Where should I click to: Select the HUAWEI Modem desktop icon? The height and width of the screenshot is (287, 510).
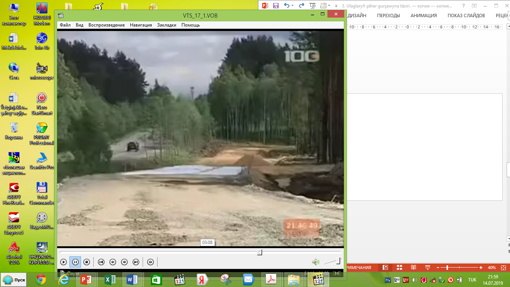pos(42,14)
